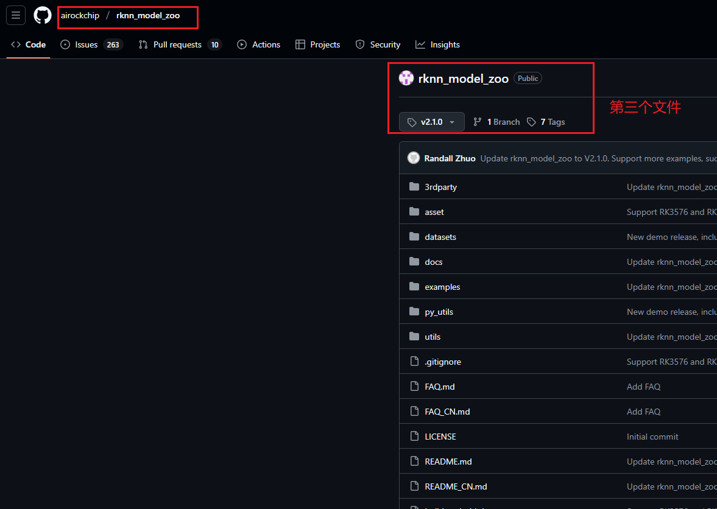Open docs row 'Update rknn_model_zoo' commit message
The image size is (717, 509).
[672, 262]
